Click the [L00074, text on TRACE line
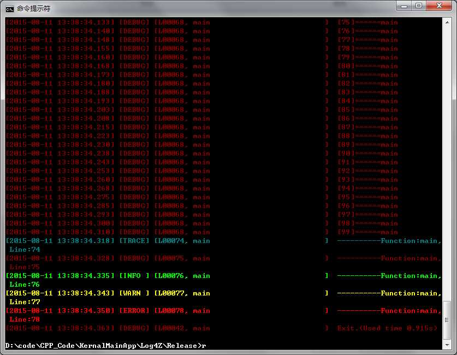 [x=171, y=241]
